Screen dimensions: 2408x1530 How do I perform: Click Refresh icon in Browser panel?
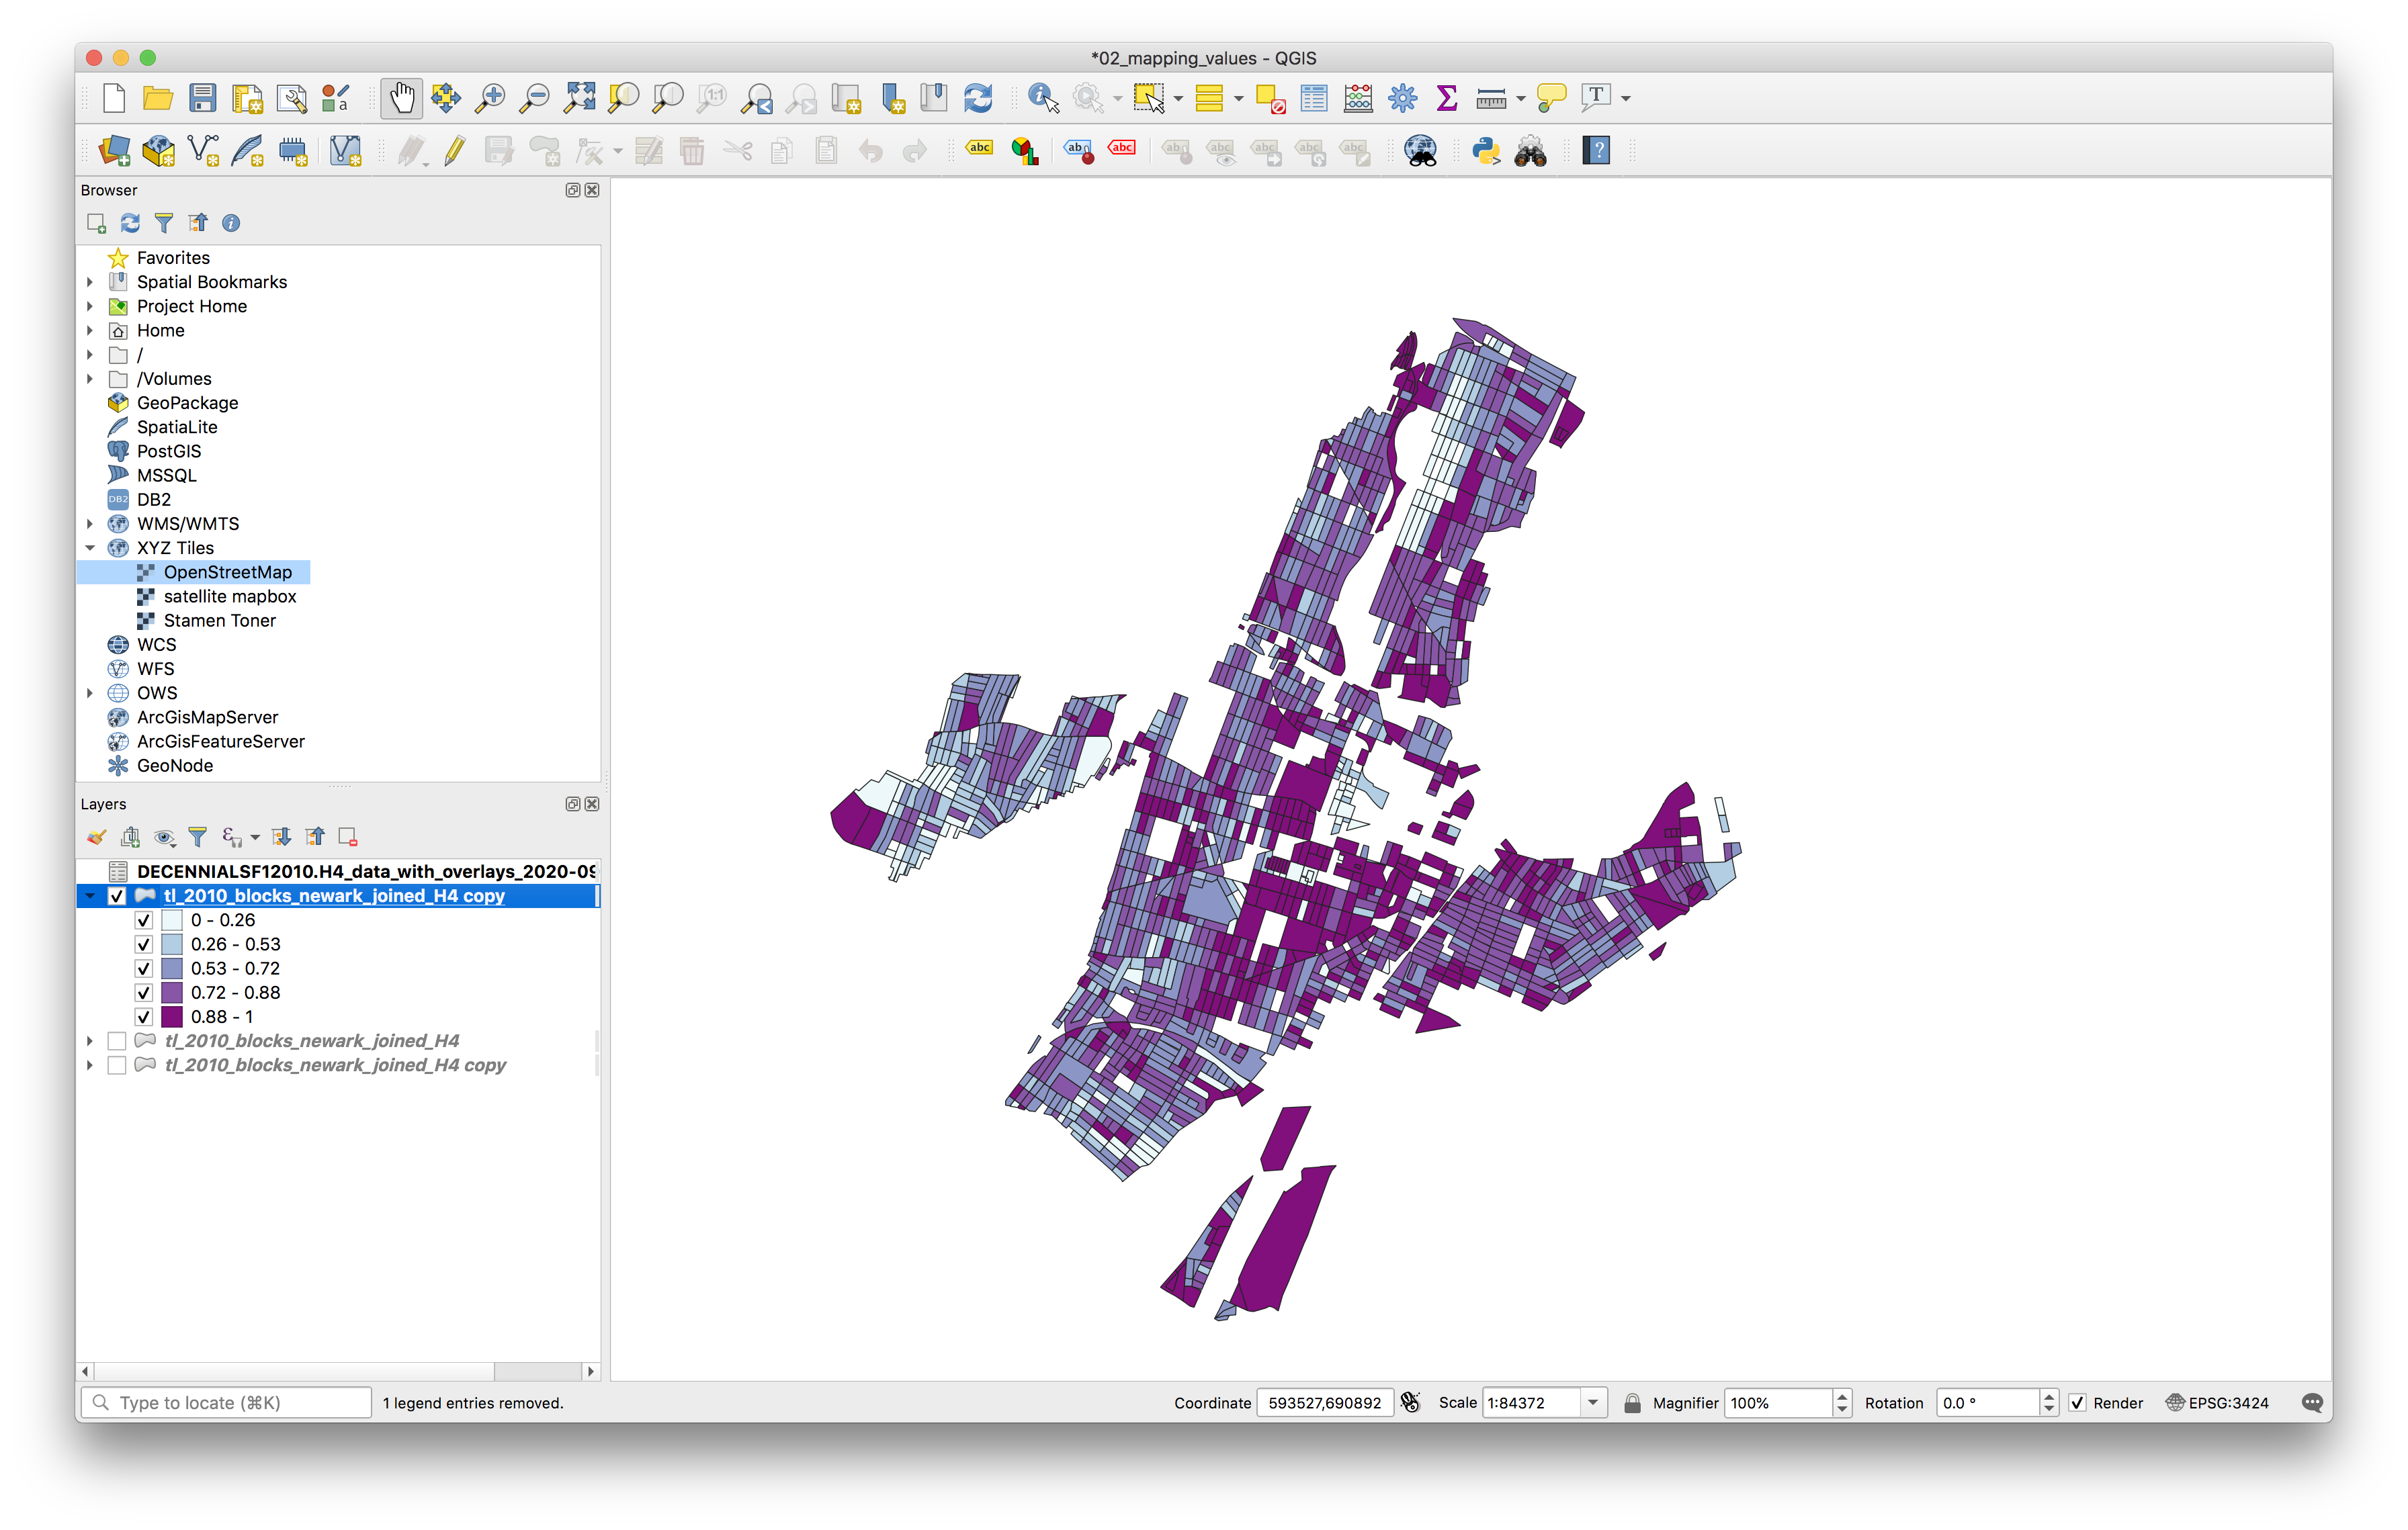click(x=130, y=223)
